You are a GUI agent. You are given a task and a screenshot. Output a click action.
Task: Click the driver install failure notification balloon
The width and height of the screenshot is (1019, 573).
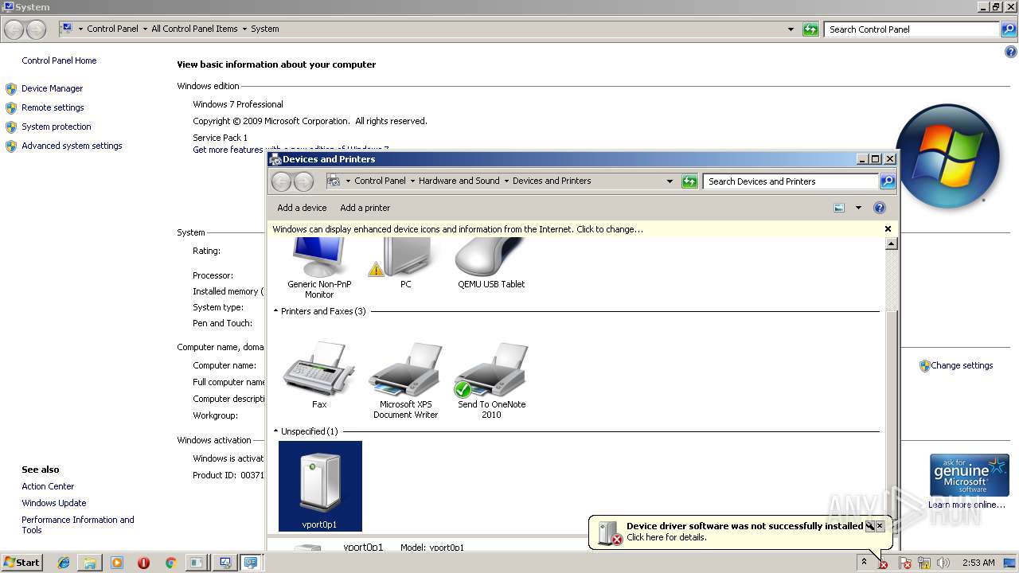740,532
